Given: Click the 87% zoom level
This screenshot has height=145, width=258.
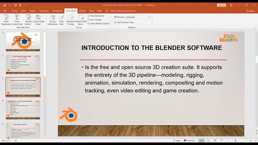Looking at the screenshot, I should 251,141.
